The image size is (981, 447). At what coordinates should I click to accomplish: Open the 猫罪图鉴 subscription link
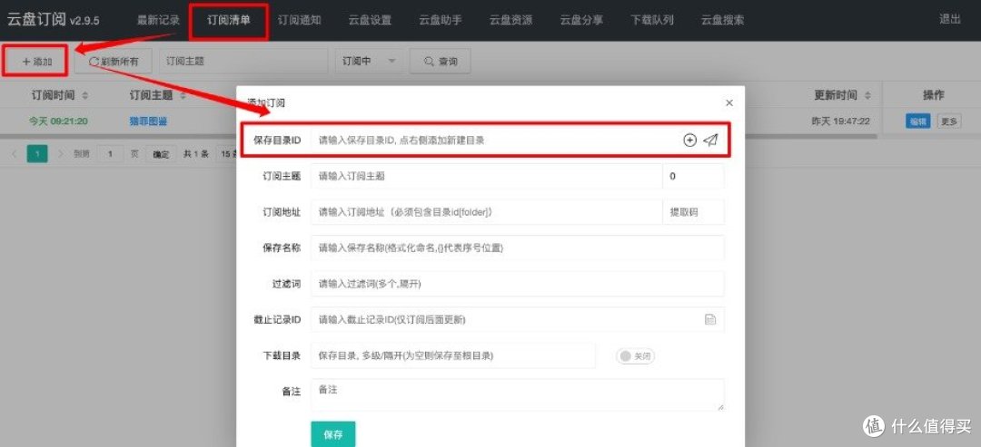(x=148, y=121)
